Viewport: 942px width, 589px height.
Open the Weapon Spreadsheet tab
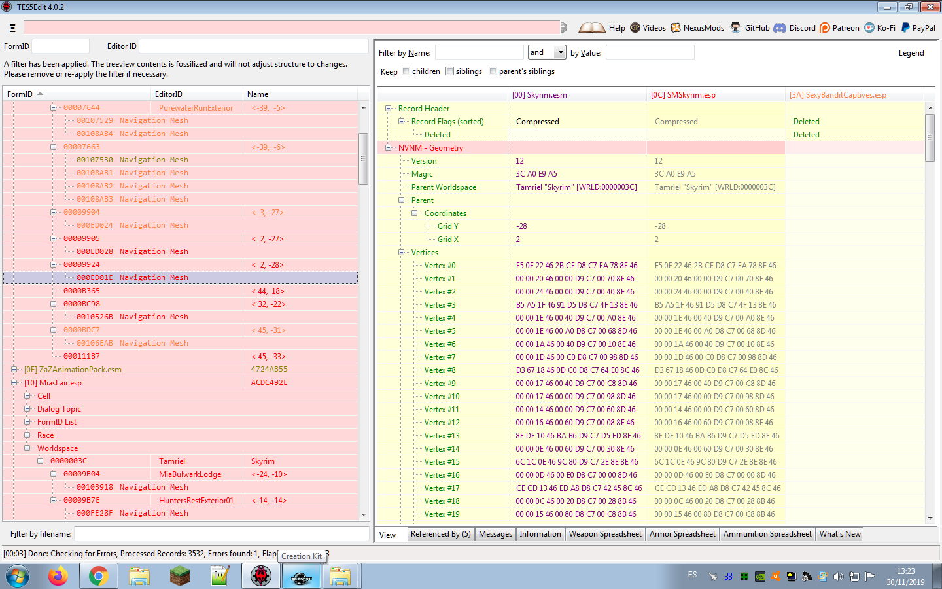[605, 534]
